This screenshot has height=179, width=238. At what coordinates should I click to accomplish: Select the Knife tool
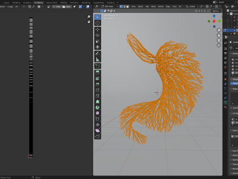(98, 96)
